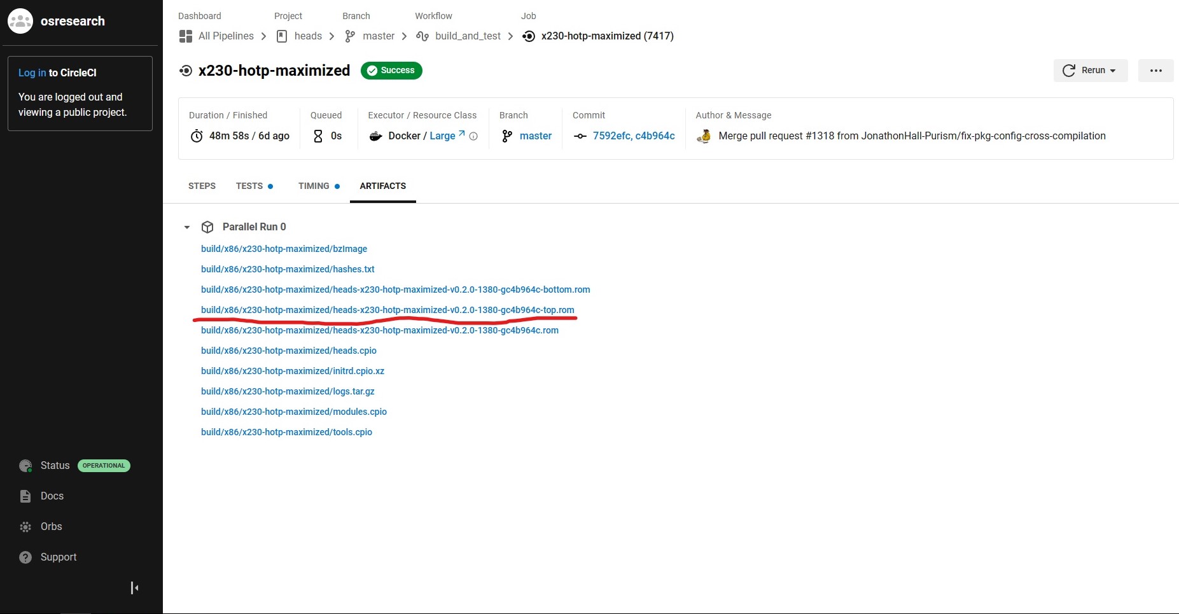The width and height of the screenshot is (1179, 614).
Task: Click the Resource Class info icon
Action: click(x=473, y=136)
